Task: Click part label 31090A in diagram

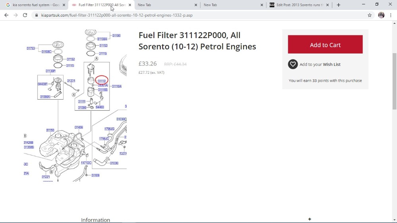Action: tap(45, 97)
